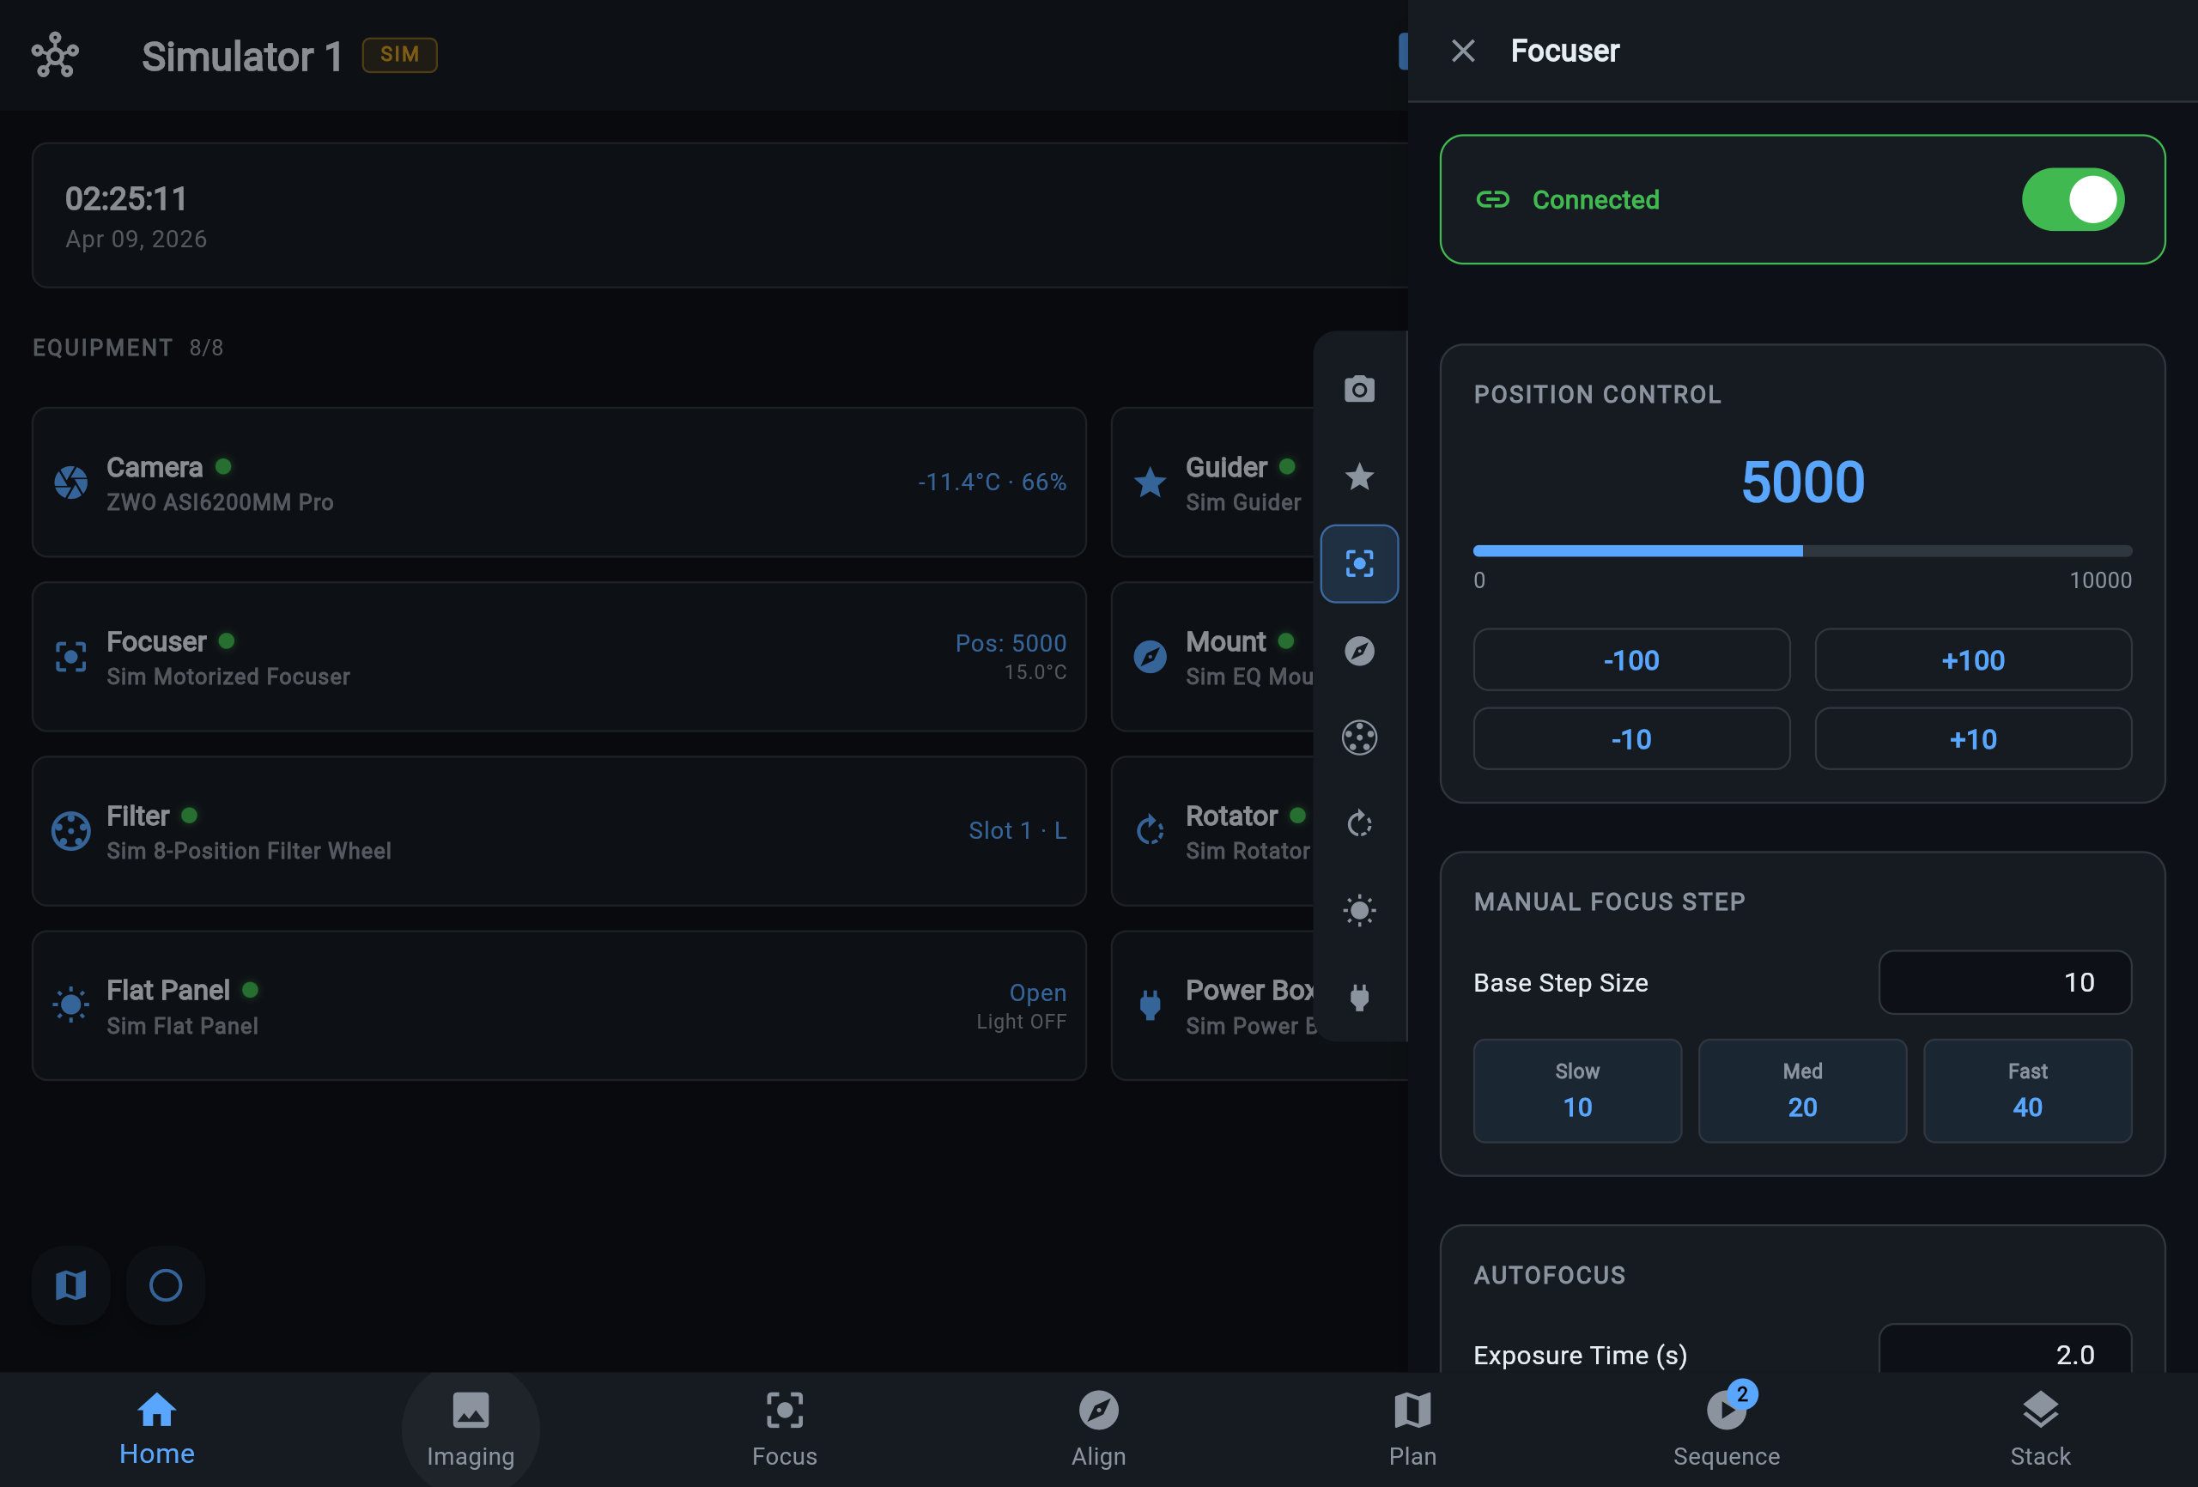Move focuser by +100 steps
This screenshot has height=1487, width=2198.
(1973, 660)
